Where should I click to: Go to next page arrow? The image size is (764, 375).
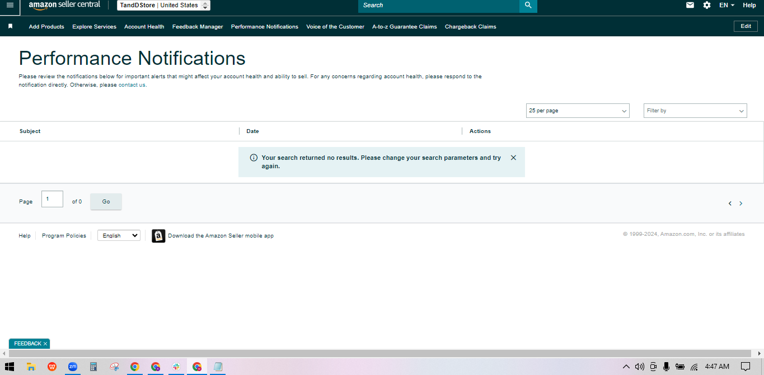(740, 203)
